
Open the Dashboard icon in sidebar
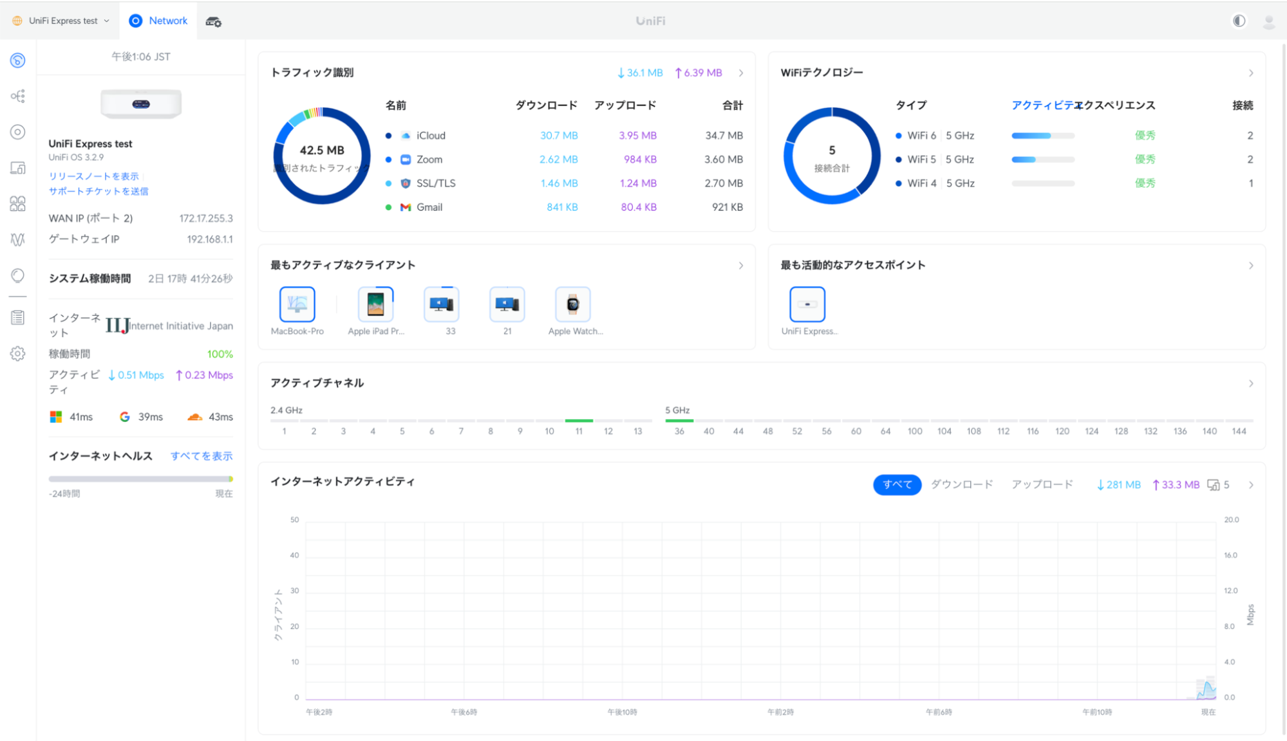click(x=17, y=60)
